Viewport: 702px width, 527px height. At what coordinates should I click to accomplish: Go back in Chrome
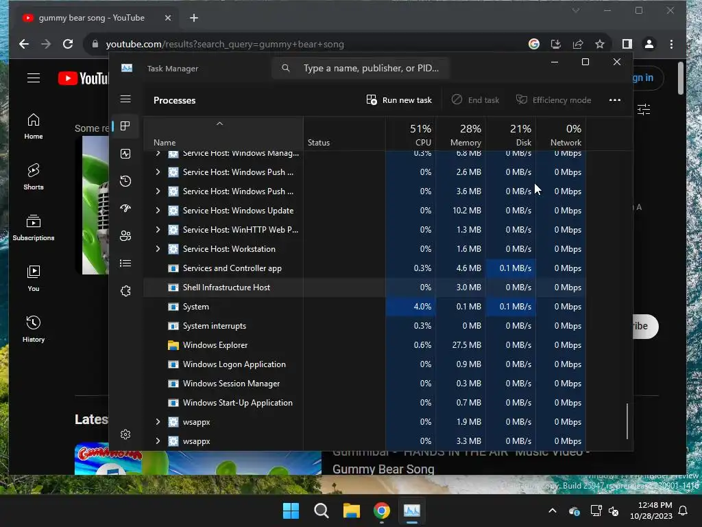coord(24,44)
